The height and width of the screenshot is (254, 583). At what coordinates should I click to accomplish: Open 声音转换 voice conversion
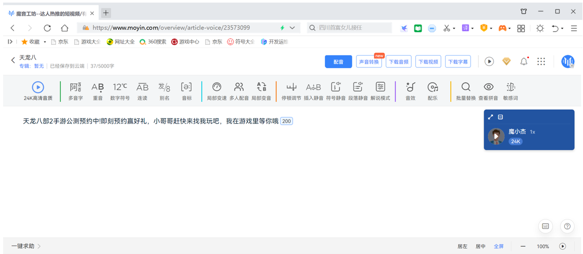(369, 62)
